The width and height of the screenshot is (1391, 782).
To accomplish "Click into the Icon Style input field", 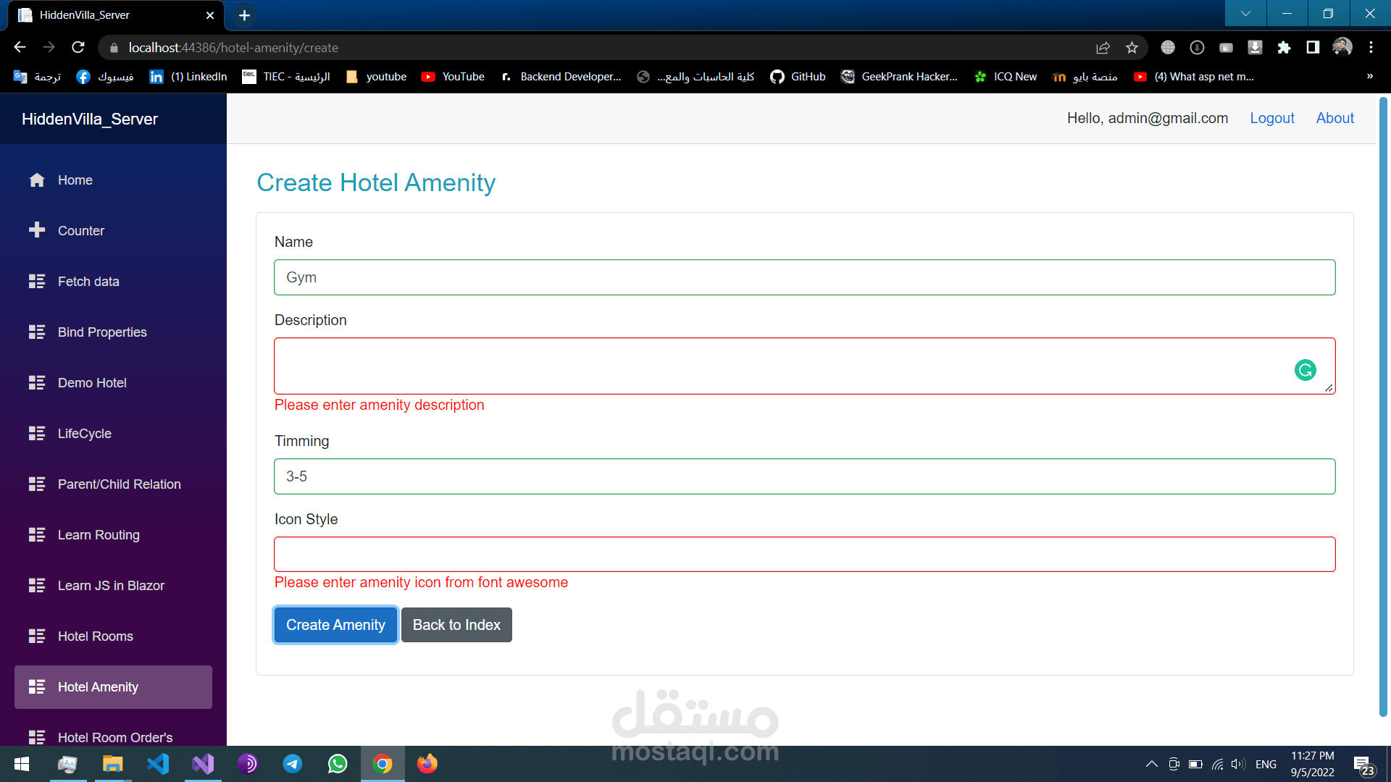I will (804, 554).
